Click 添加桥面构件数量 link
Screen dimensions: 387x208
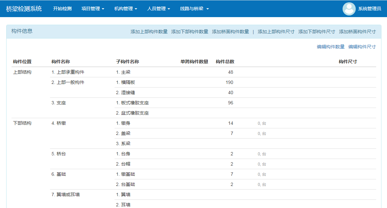(x=230, y=32)
